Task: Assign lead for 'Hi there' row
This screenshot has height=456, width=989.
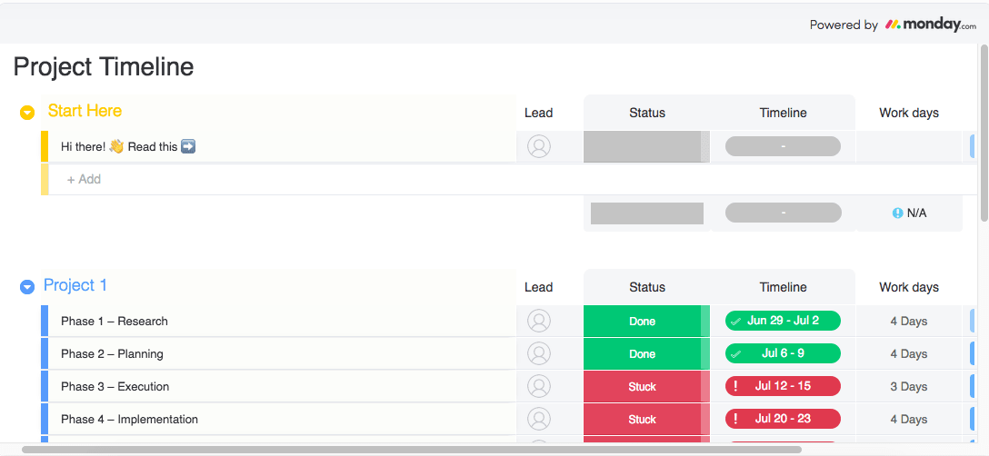Action: pyautogui.click(x=539, y=146)
